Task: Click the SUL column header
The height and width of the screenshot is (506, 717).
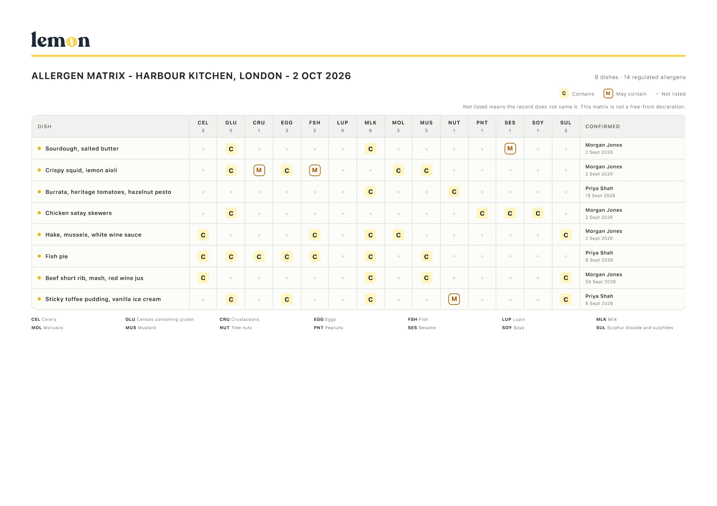Action: pos(566,126)
